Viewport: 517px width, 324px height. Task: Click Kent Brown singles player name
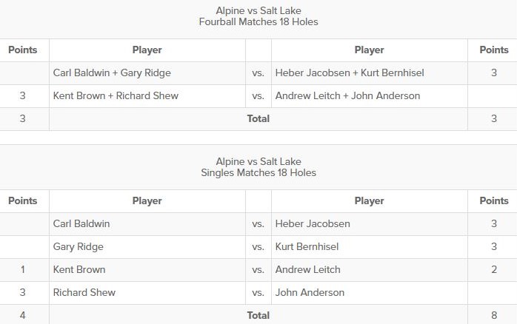[x=79, y=270]
